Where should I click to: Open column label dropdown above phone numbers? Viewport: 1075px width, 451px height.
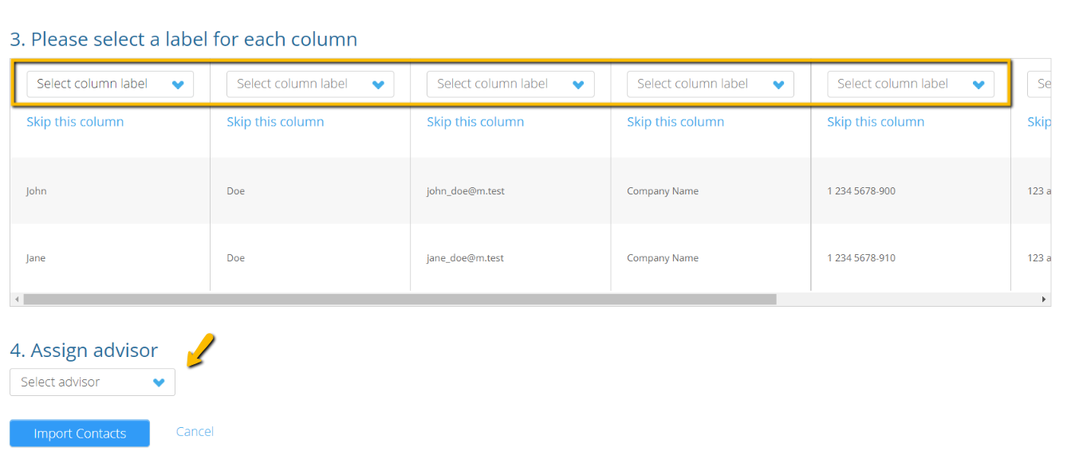[911, 84]
